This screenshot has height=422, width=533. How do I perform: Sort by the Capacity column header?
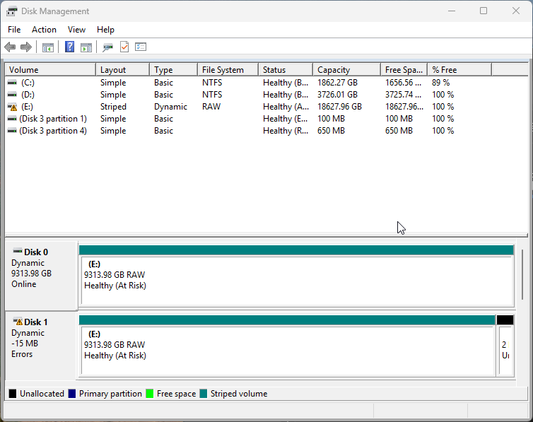click(x=346, y=70)
